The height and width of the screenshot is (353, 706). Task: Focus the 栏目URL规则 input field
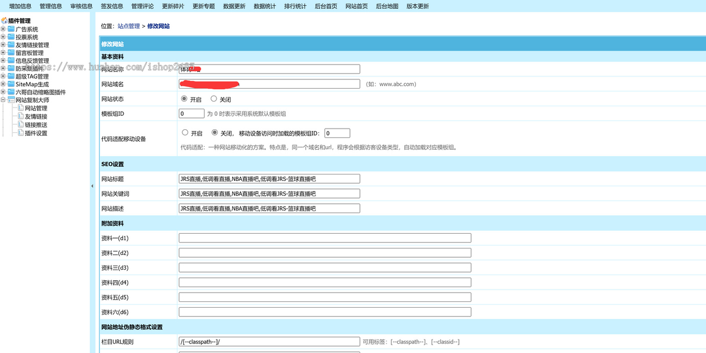tap(269, 342)
